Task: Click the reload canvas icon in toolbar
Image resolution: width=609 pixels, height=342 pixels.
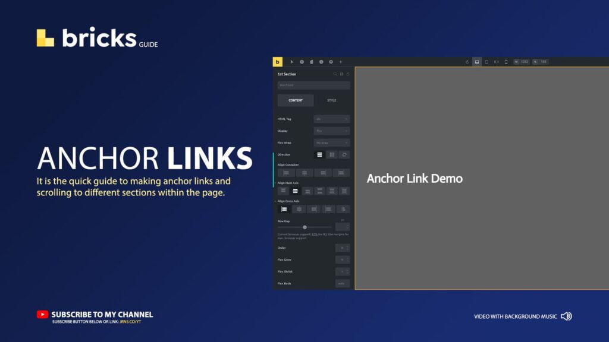Action: coord(467,62)
